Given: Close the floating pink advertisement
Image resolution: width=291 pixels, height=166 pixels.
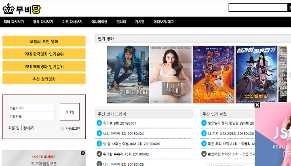Looking at the screenshot, I should point(257,105).
